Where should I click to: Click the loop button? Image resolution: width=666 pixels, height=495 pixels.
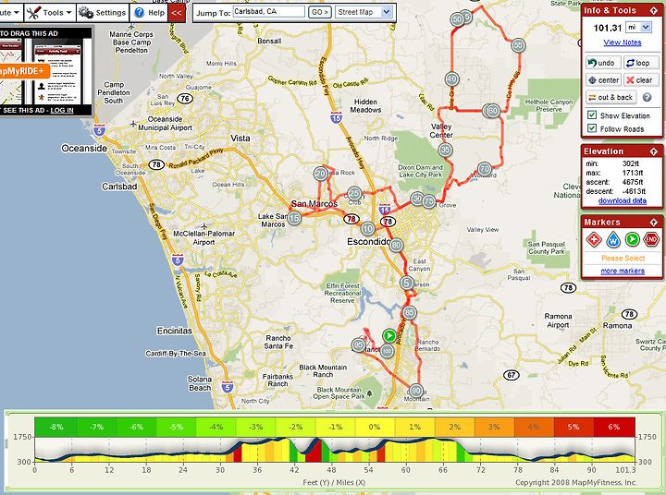point(641,63)
